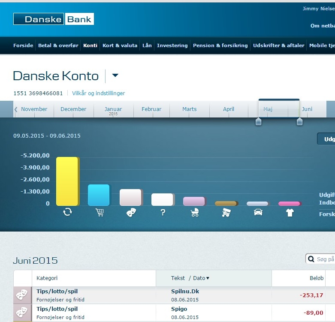Click the recurring transfers category icon
This screenshot has height=322, width=335.
pyautogui.click(x=67, y=212)
